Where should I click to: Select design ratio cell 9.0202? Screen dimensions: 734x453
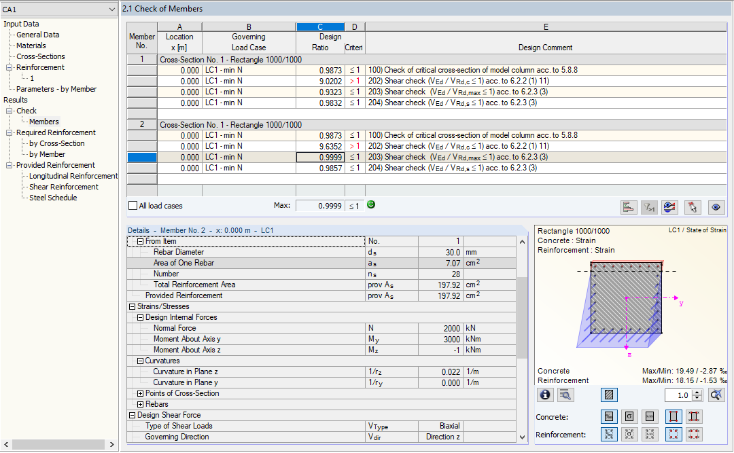tap(320, 81)
